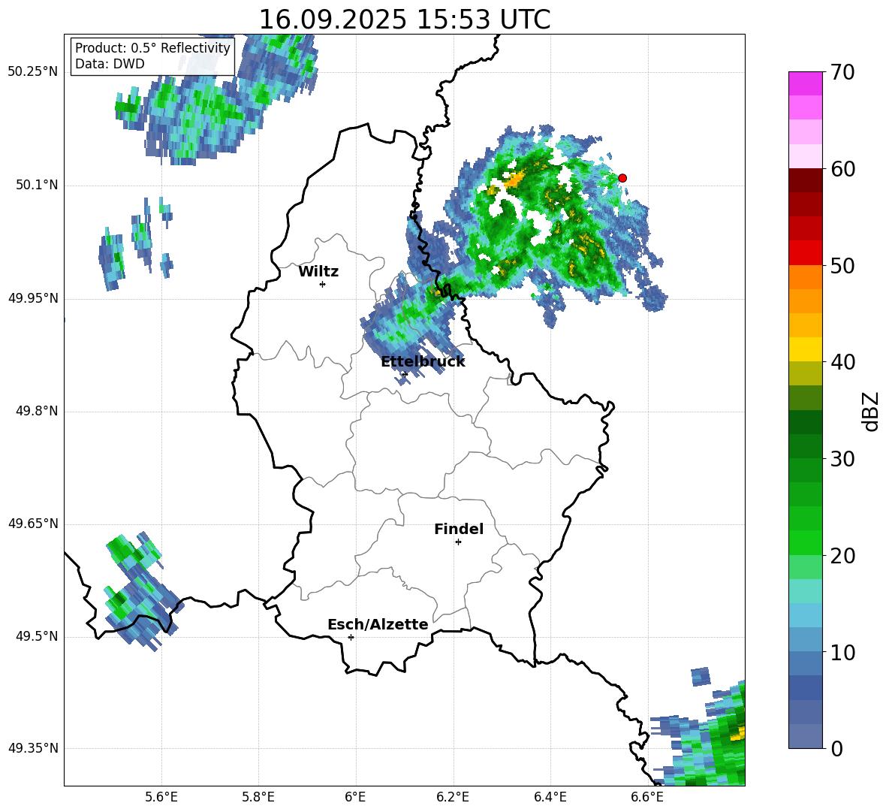Click the 49.65°N latitude label
889x812 pixels.
tap(33, 523)
